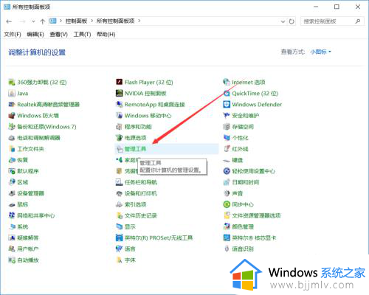This screenshot has height=295, width=369.
Task: Select the 控制面板 breadcrumb
Action: (76, 21)
